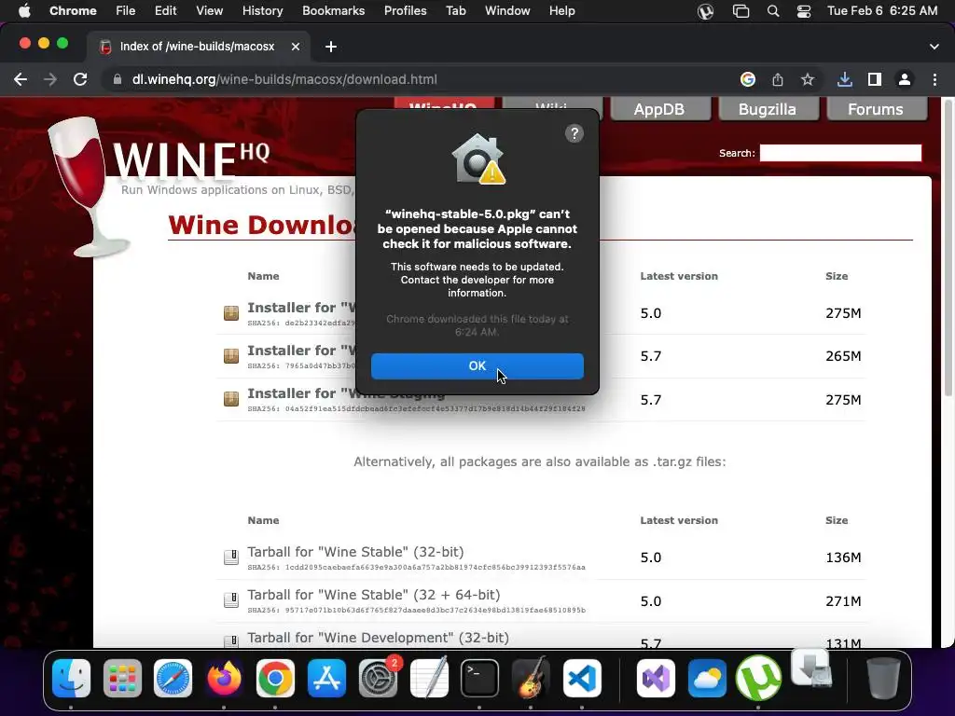Click the WineHQ wine glass logo
The image size is (955, 716).
89,186
